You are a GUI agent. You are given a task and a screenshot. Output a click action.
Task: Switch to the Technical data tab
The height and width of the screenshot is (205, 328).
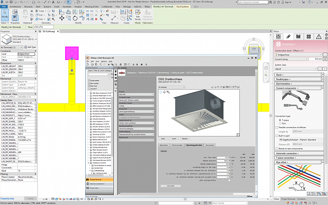pyautogui.click(x=177, y=145)
